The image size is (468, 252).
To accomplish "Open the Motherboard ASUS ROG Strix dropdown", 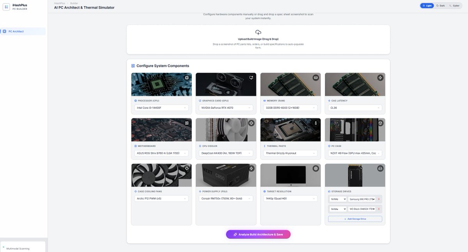I will pos(161,153).
